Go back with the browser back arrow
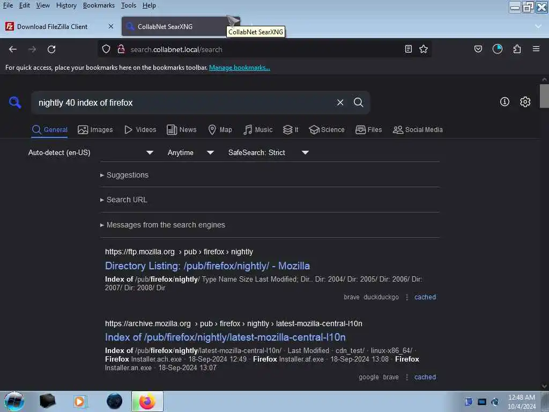The image size is (549, 412). point(13,49)
